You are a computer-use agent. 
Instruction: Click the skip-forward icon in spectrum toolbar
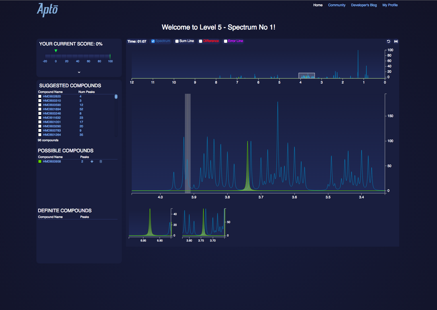396,41
